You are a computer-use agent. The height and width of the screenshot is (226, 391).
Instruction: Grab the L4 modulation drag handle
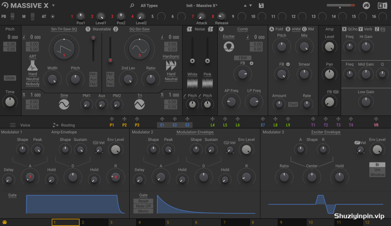[212, 119]
